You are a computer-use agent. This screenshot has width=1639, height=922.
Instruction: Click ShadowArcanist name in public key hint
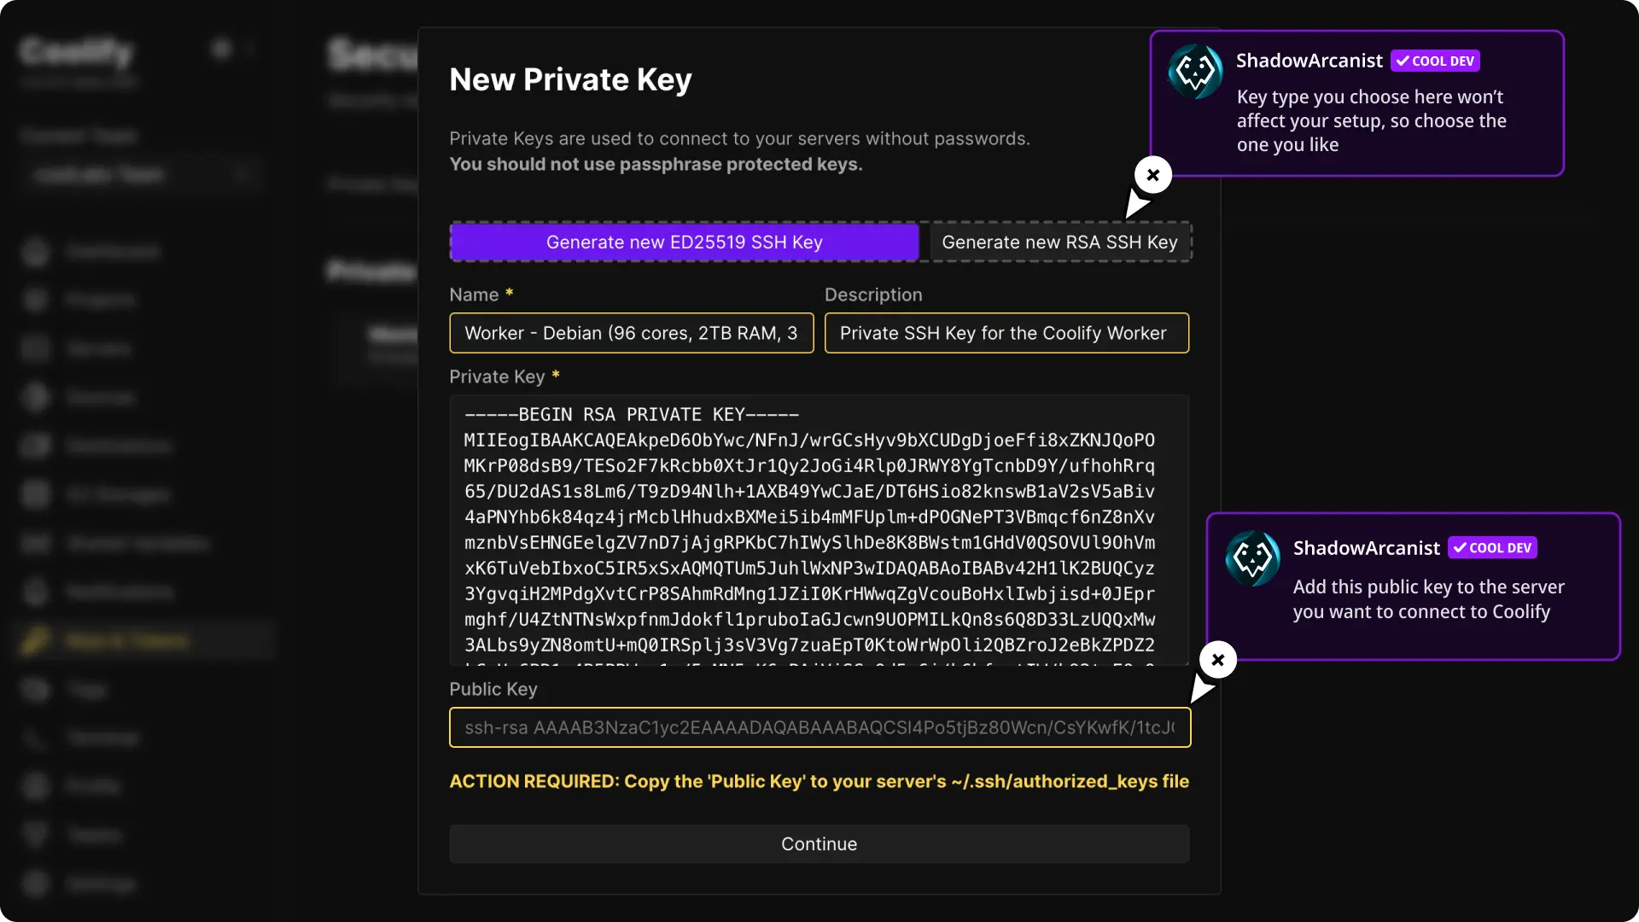1366,548
